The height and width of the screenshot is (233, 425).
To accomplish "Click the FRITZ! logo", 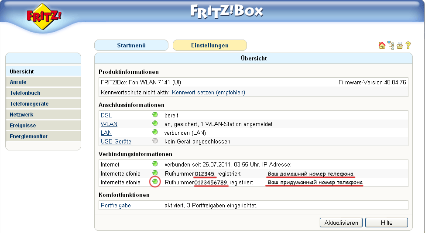I will click(x=44, y=16).
